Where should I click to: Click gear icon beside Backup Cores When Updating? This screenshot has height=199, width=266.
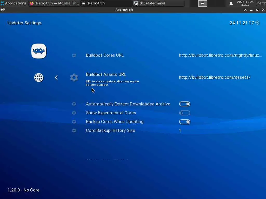click(74, 122)
